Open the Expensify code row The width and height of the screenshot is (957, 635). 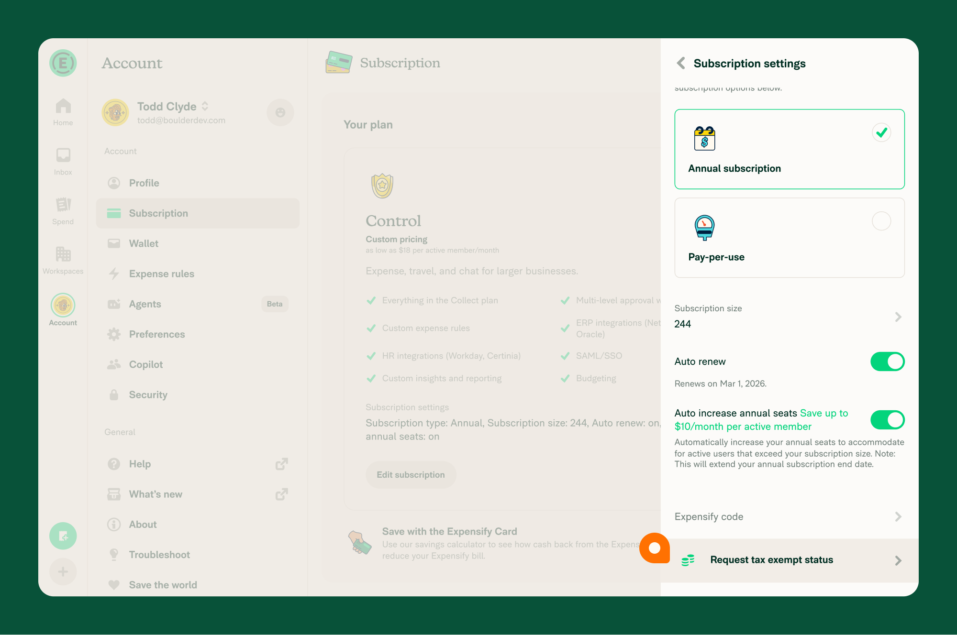point(790,516)
